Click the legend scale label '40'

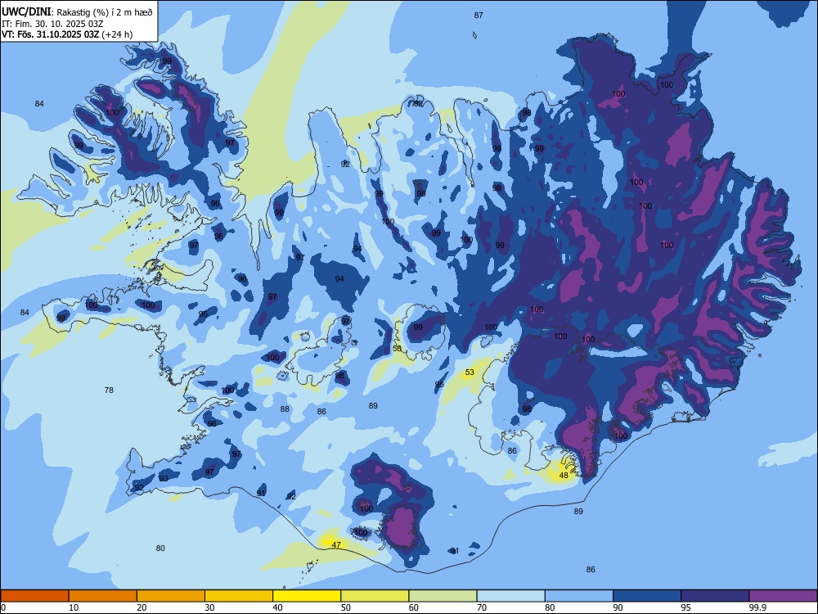[x=277, y=607]
